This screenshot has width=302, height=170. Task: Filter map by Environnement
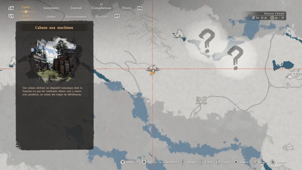click(x=76, y=17)
